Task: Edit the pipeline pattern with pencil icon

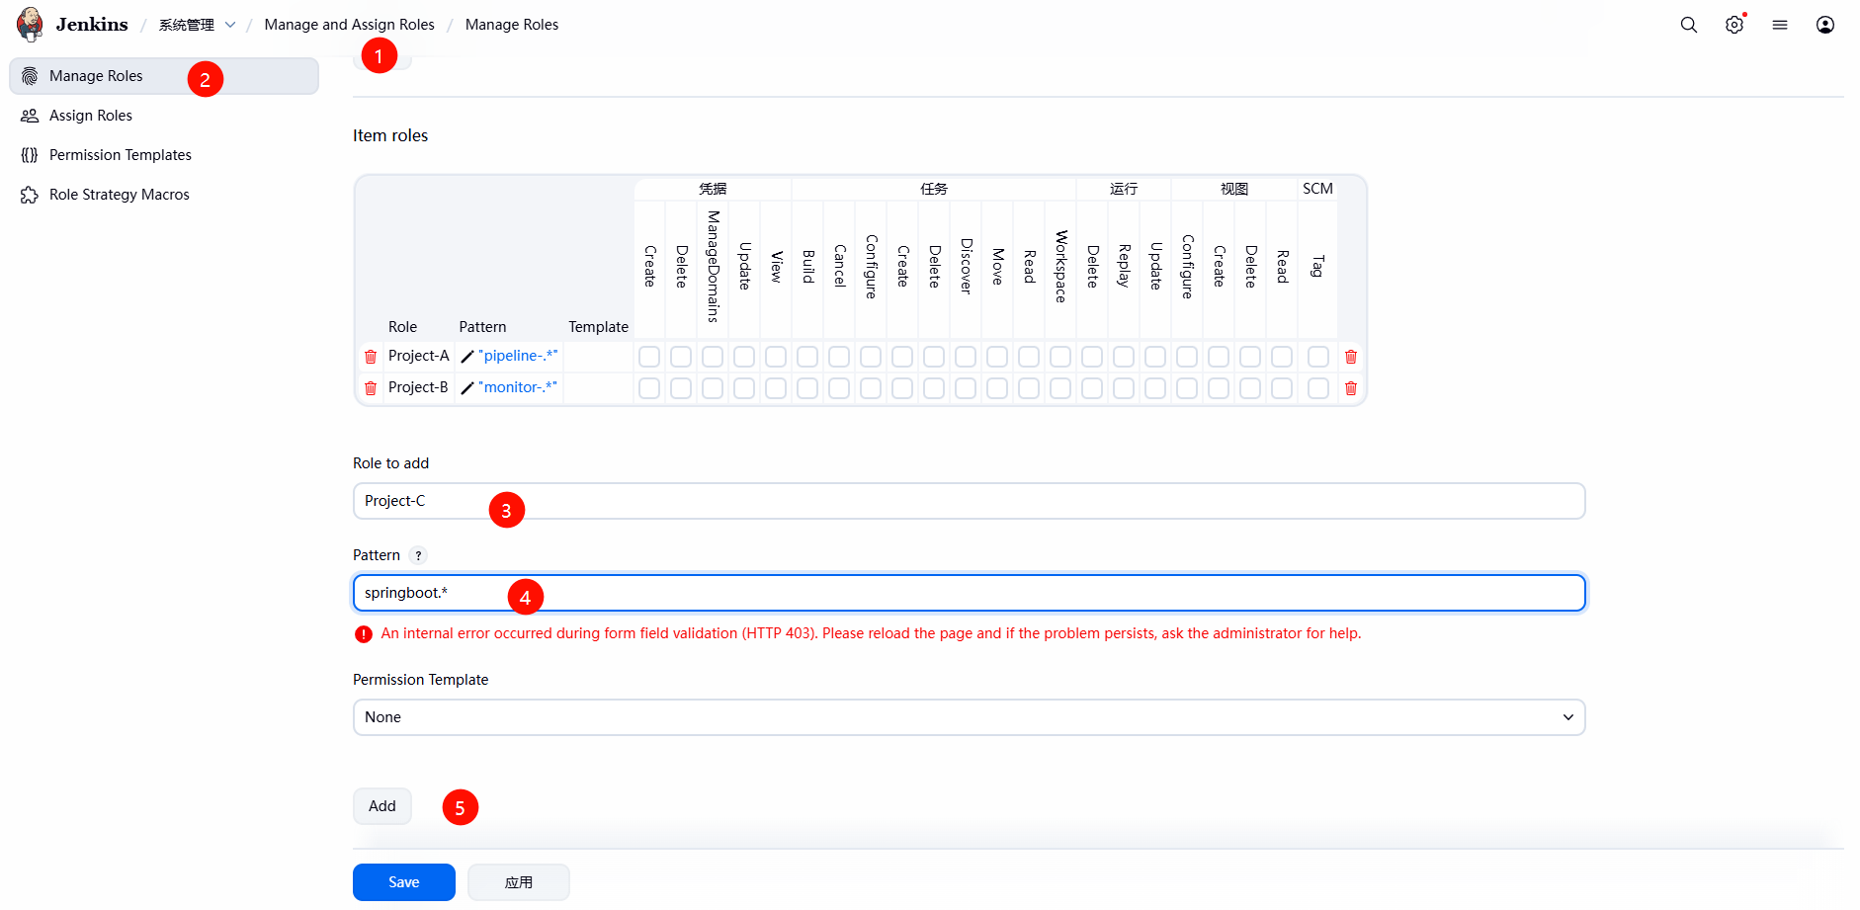Action: 467,357
